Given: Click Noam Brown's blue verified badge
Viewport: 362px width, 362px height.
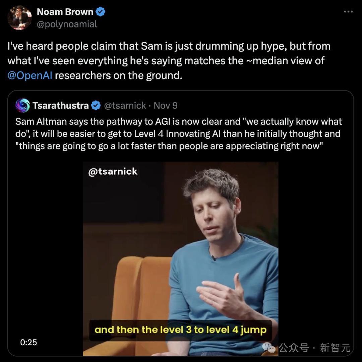Looking at the screenshot, I should 101,12.
